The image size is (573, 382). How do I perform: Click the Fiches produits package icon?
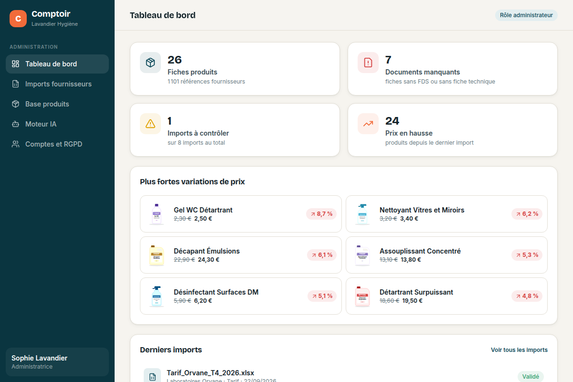click(x=150, y=63)
